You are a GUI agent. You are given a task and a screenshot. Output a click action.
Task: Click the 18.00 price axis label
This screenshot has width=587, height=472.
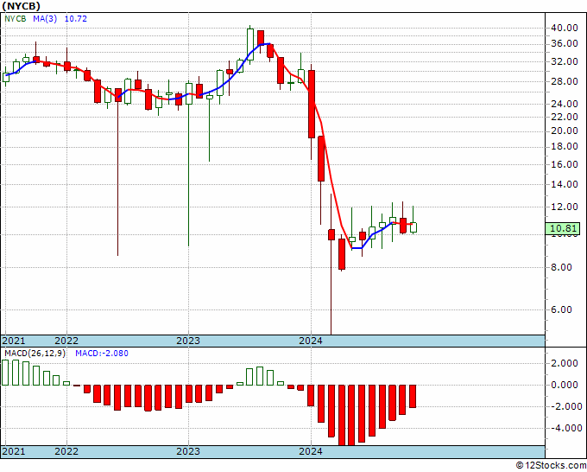point(564,147)
